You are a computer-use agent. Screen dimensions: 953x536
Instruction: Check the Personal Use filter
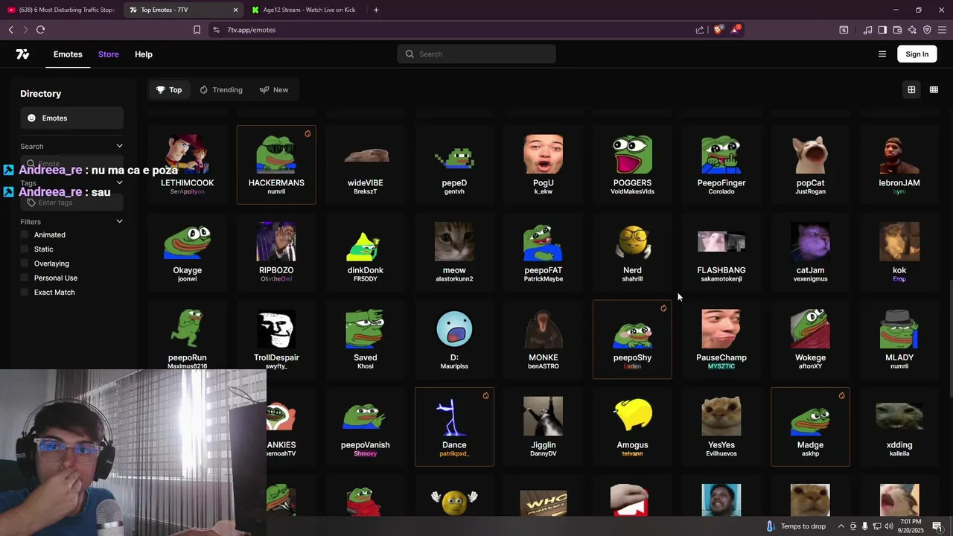click(25, 278)
